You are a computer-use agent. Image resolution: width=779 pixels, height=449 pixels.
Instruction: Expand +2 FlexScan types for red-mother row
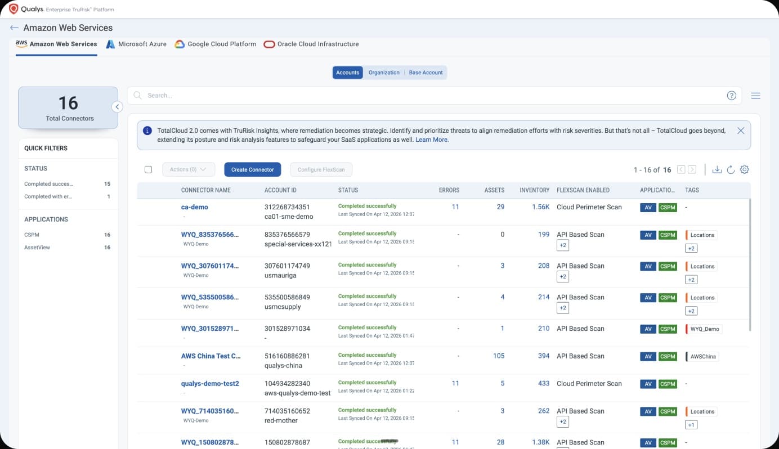coord(562,421)
